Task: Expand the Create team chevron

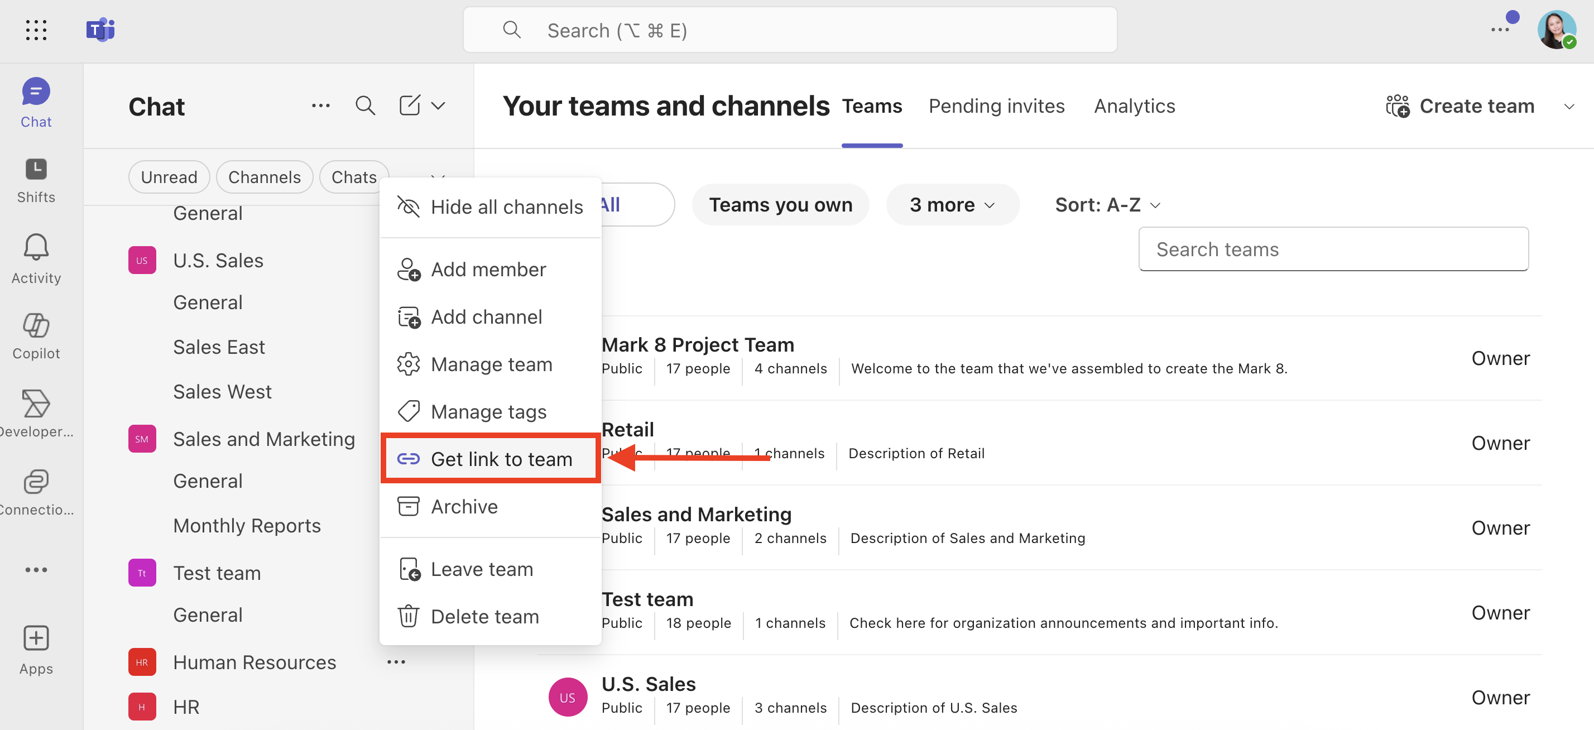Action: point(1569,107)
